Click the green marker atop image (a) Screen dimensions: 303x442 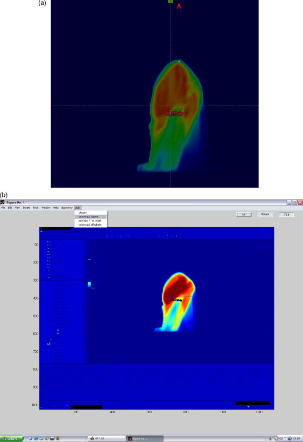(x=170, y=2)
